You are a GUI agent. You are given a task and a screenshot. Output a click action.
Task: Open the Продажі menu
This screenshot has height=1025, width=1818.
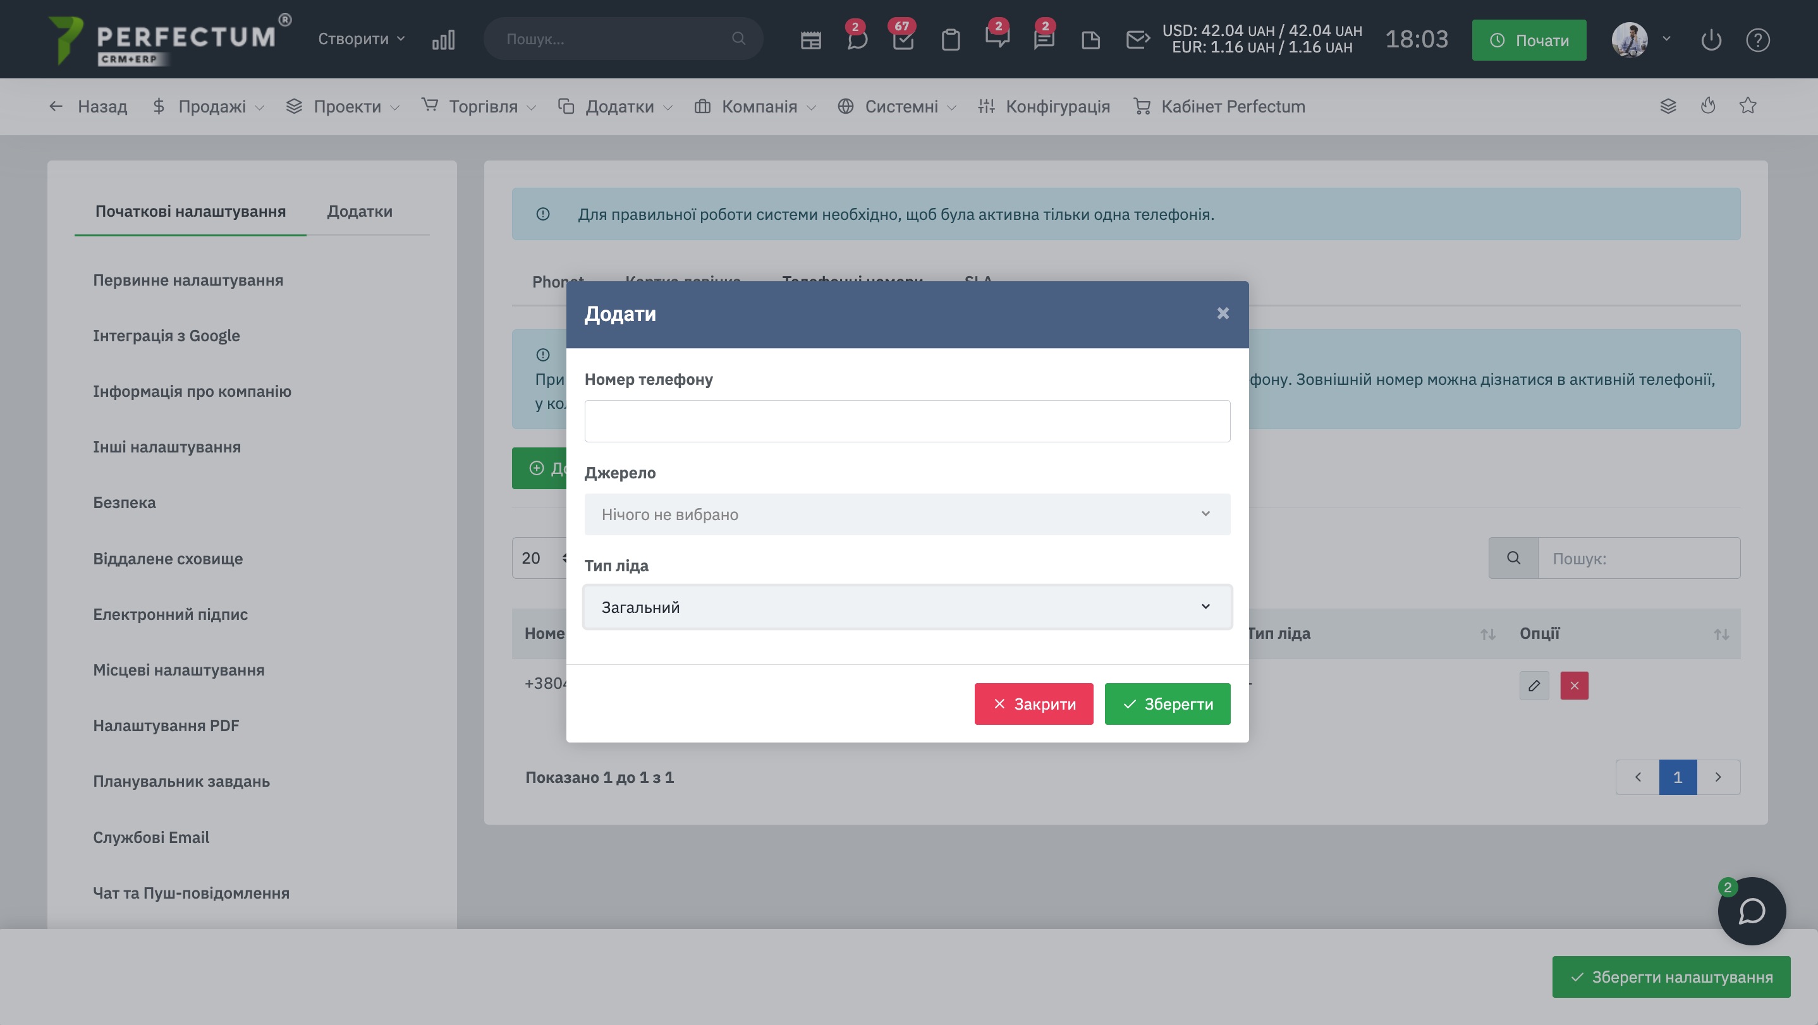coord(210,107)
